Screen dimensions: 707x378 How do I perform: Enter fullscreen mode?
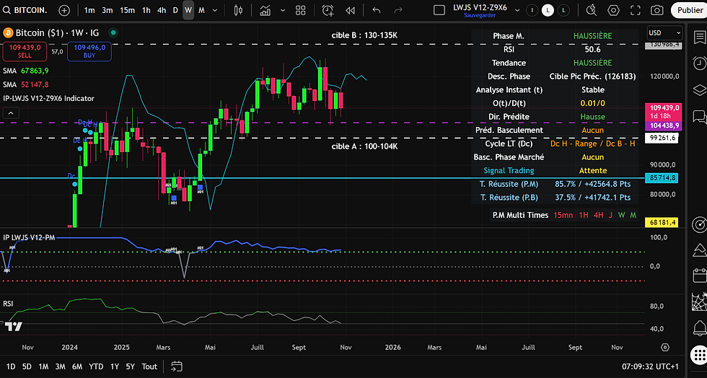coord(636,10)
